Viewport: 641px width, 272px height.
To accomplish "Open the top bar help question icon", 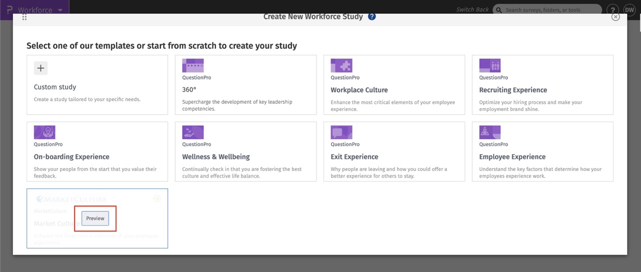I will (612, 10).
